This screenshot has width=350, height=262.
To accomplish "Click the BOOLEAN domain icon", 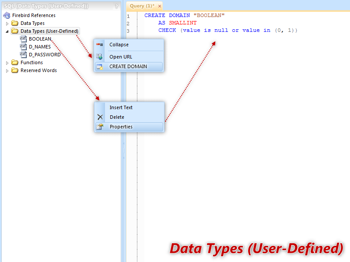I will (23, 39).
